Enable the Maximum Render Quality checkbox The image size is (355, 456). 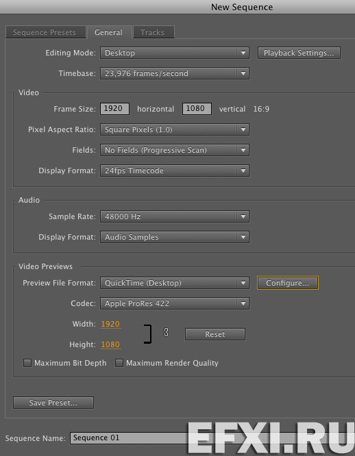click(x=119, y=363)
